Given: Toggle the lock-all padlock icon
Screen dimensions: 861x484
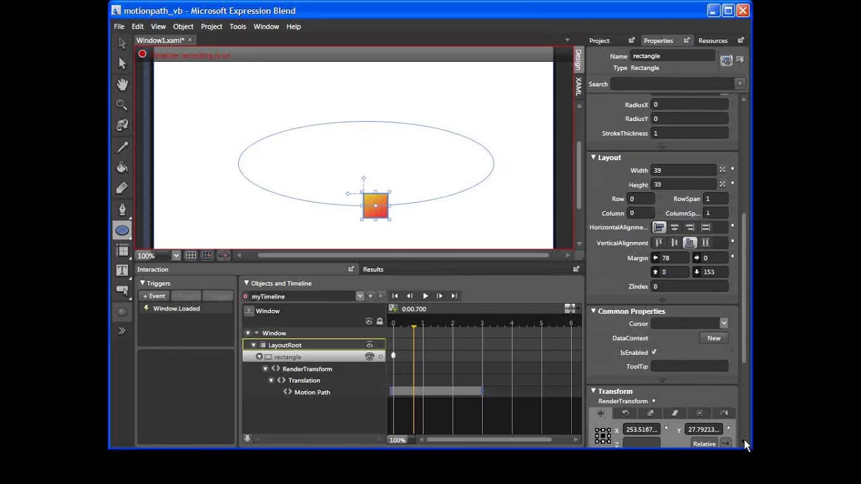Looking at the screenshot, I should pyautogui.click(x=379, y=321).
